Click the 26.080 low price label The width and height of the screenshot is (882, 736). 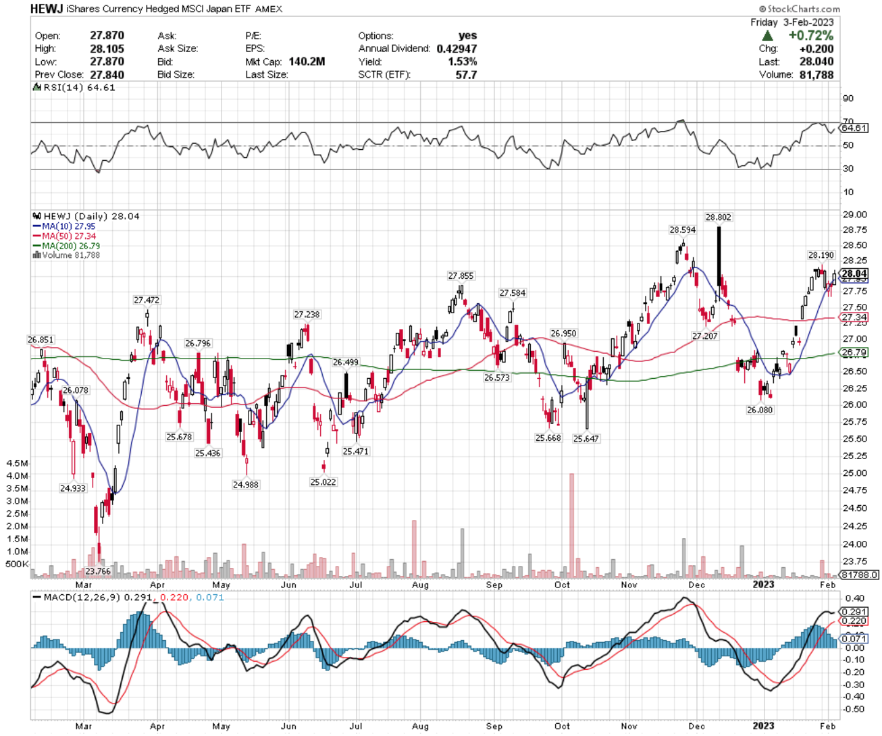(x=760, y=411)
